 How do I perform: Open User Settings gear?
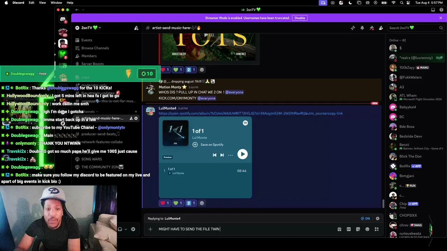(x=133, y=229)
